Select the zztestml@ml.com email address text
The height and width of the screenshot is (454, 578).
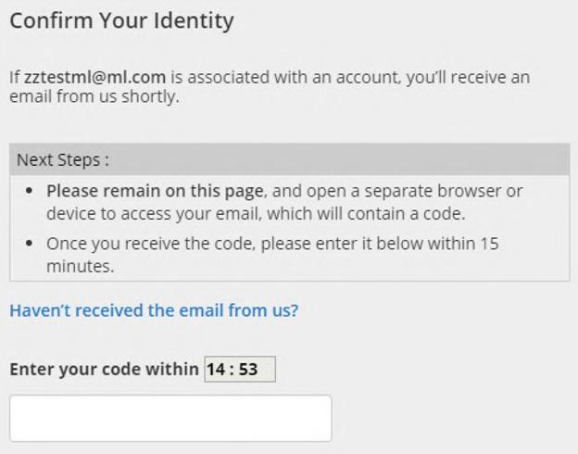tap(82, 77)
